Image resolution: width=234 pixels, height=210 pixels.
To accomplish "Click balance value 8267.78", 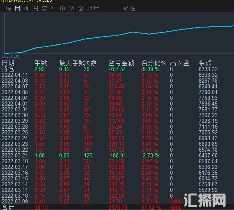I will point(208,81).
